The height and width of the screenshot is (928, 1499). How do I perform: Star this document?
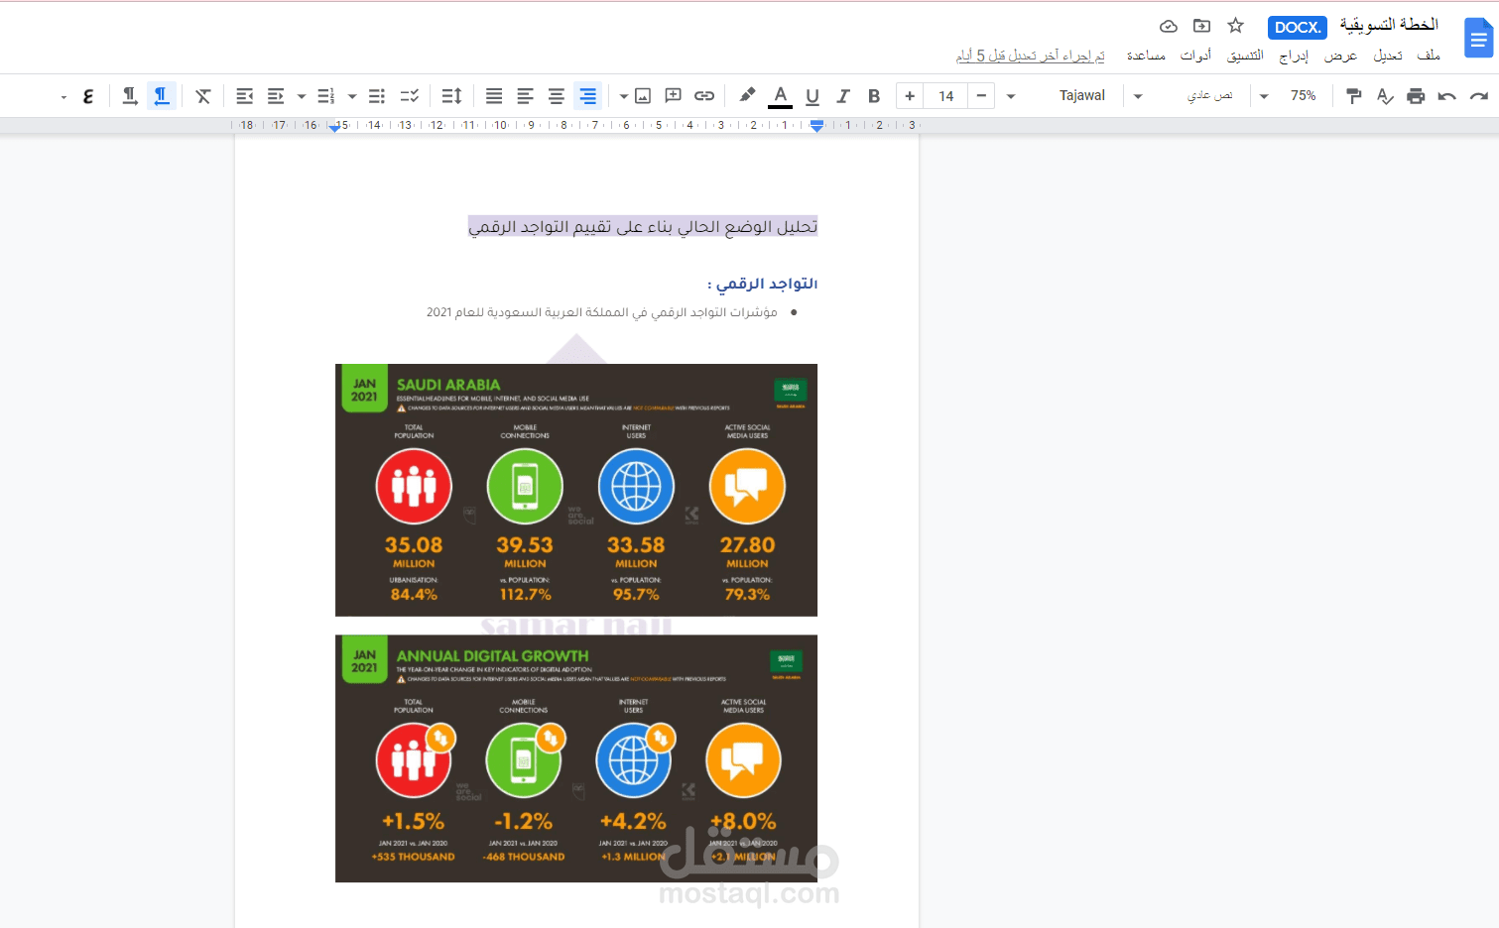1235,26
